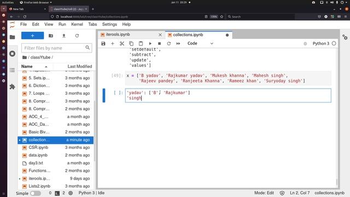The height and width of the screenshot is (197, 350).
Task: Close the iterools.ipynb tab
Action: (160, 35)
